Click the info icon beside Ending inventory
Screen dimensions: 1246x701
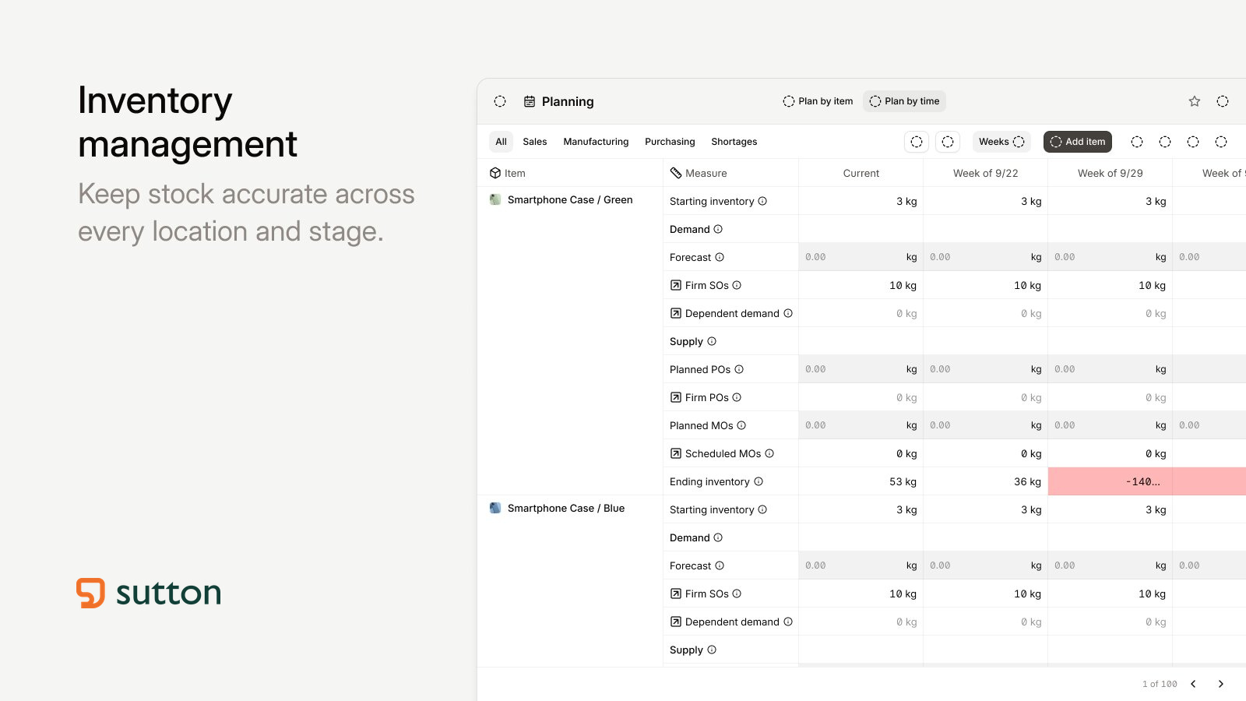coord(759,481)
